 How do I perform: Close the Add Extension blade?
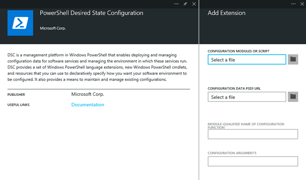302,4
